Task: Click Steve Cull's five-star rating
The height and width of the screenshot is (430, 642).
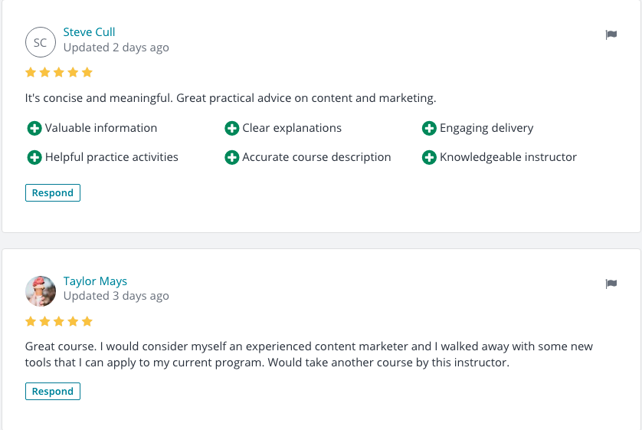Action: click(x=59, y=73)
